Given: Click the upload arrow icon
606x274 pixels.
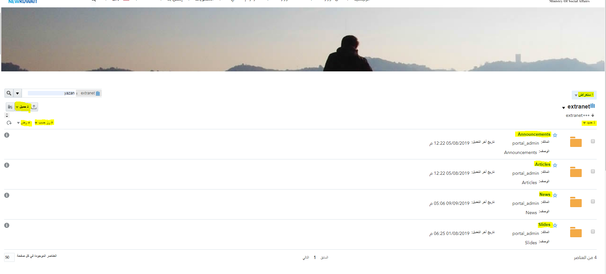Looking at the screenshot, I should point(34,107).
